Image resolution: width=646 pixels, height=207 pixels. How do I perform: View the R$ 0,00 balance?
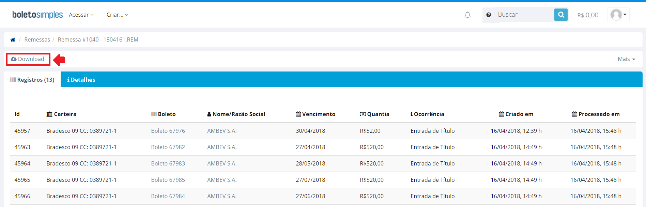588,15
